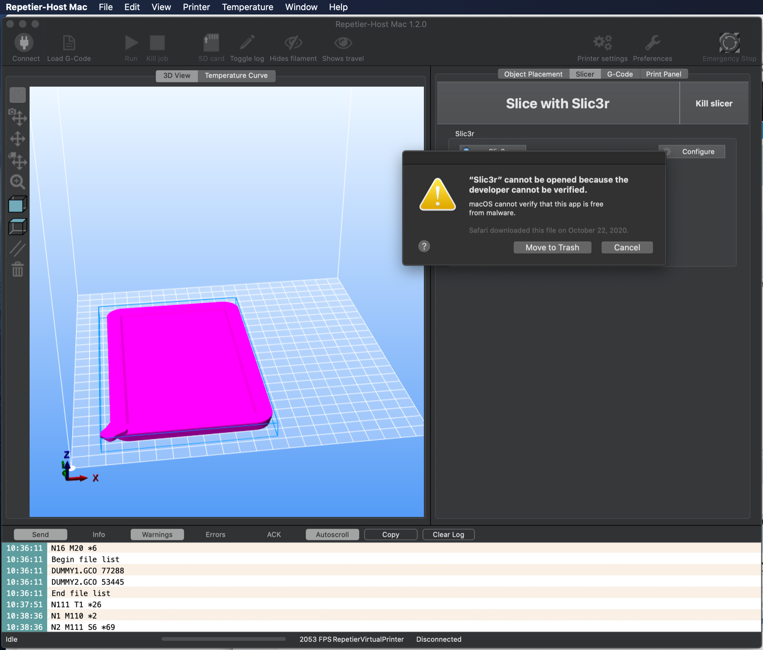Image resolution: width=763 pixels, height=650 pixels.
Task: Toggle the Warnings log filter
Action: click(x=157, y=535)
